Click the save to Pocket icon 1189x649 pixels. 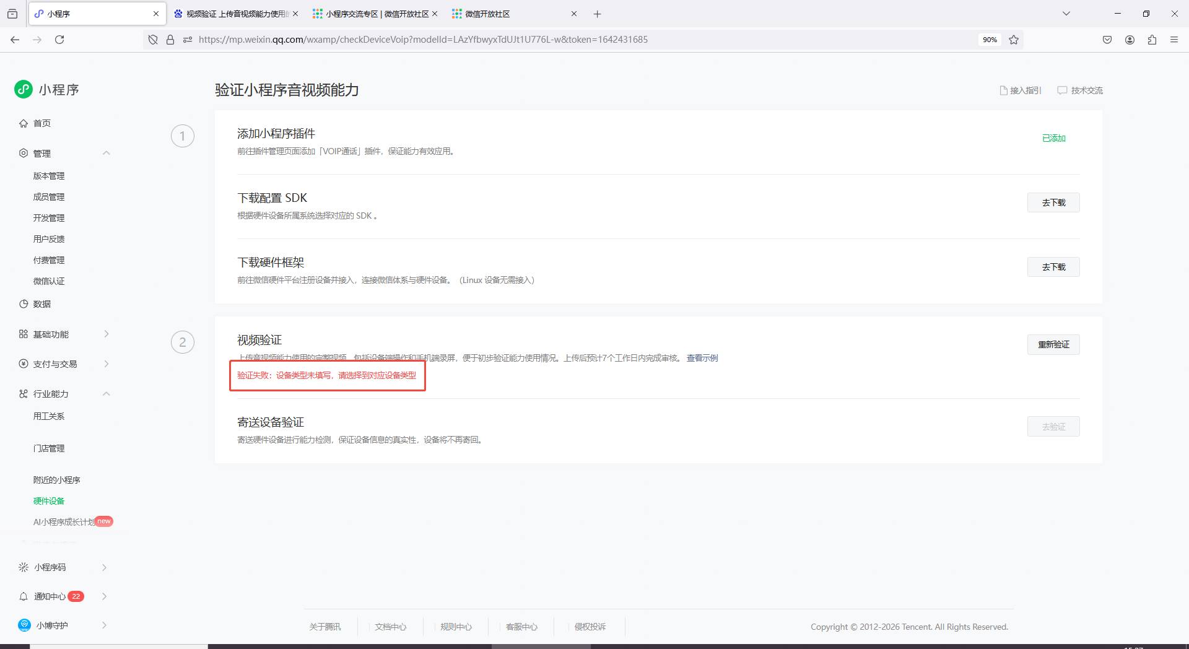[1107, 40]
